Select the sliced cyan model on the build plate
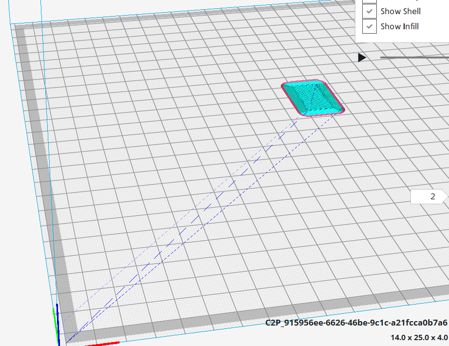This screenshot has width=449, height=346. click(x=312, y=98)
